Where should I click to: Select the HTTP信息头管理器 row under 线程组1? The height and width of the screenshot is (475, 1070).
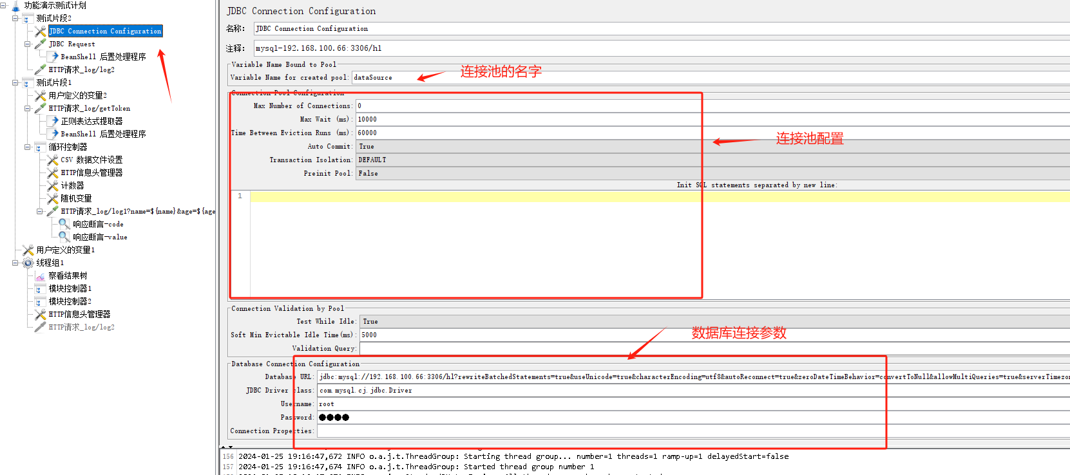point(79,314)
